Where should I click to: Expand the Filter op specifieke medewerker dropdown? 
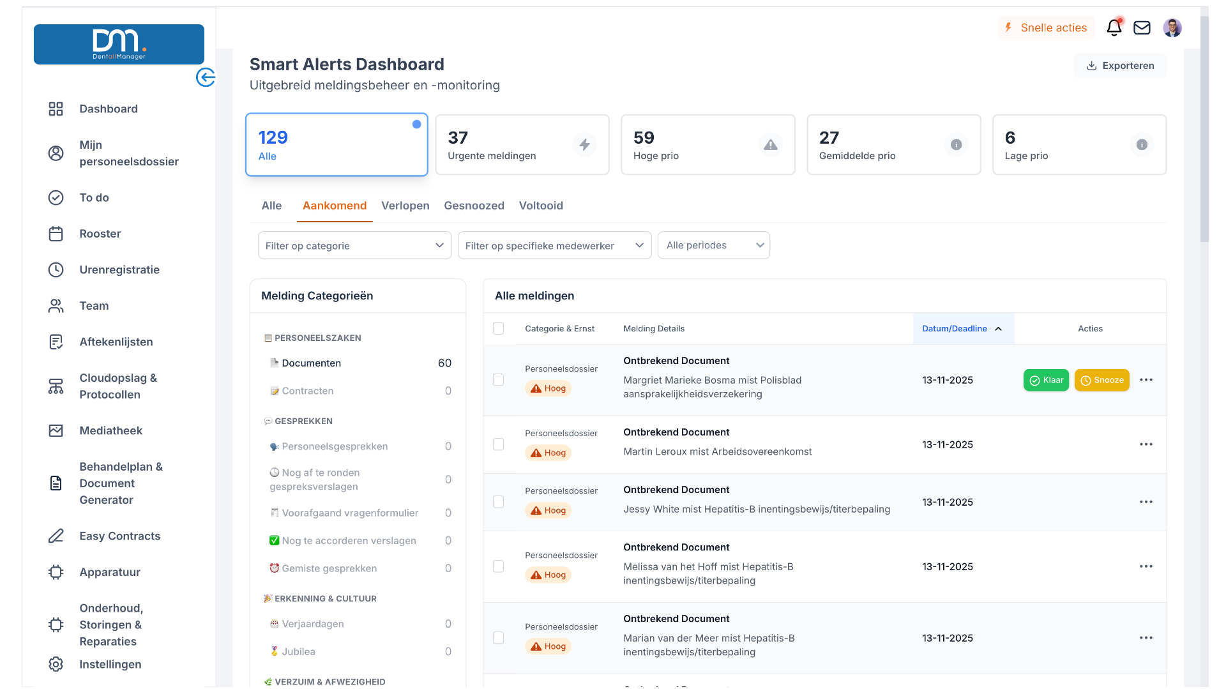pos(554,245)
